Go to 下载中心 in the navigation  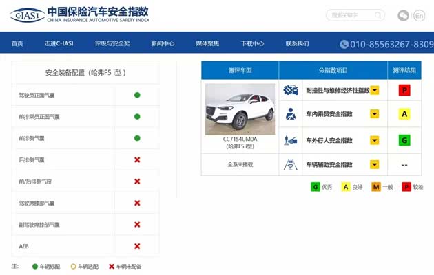(x=252, y=43)
